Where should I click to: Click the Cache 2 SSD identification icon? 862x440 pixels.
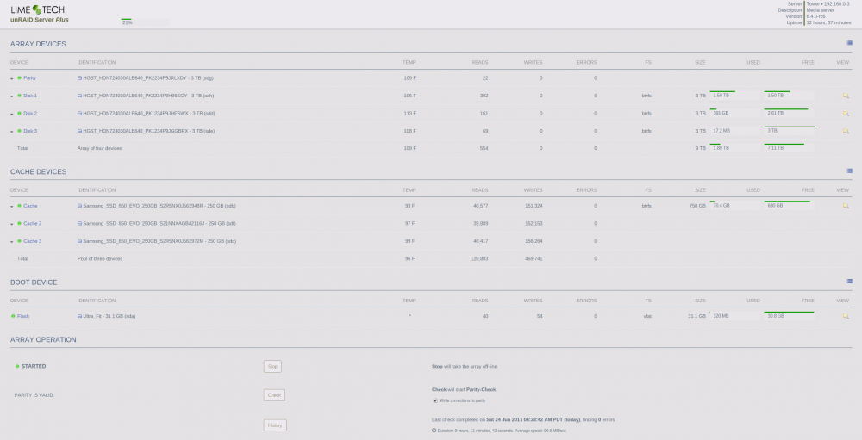(x=79, y=223)
